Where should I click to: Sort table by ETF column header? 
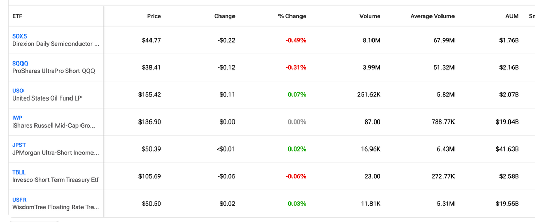(17, 16)
